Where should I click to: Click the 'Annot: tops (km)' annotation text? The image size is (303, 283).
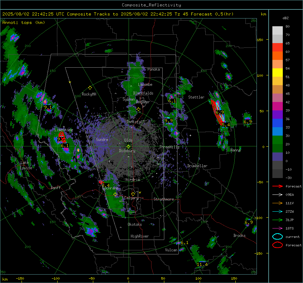24,23
